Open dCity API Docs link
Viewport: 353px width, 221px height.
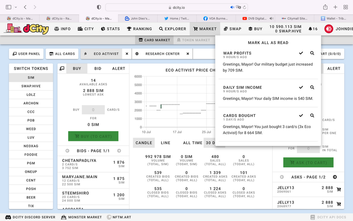click(328, 217)
